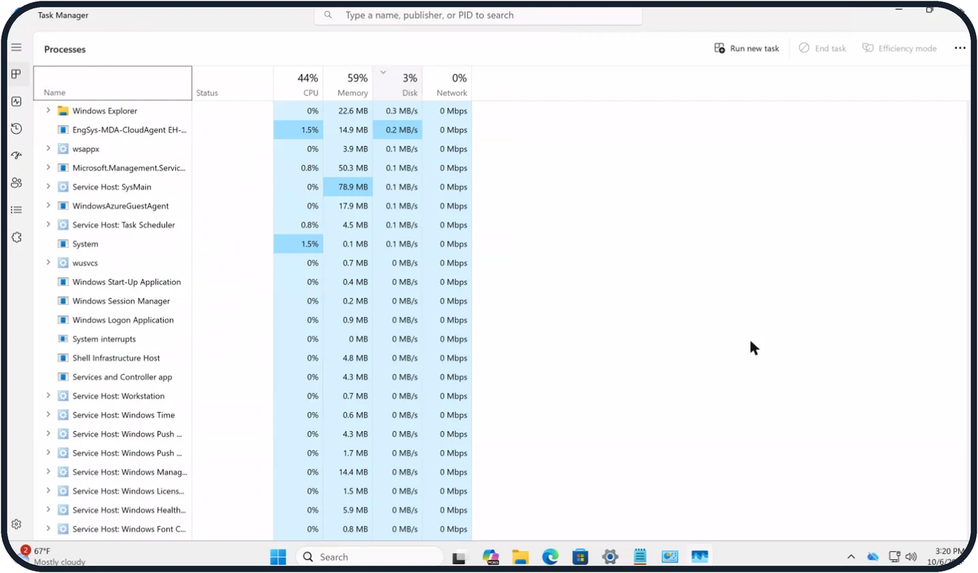Open File Explorer from taskbar

(x=520, y=557)
